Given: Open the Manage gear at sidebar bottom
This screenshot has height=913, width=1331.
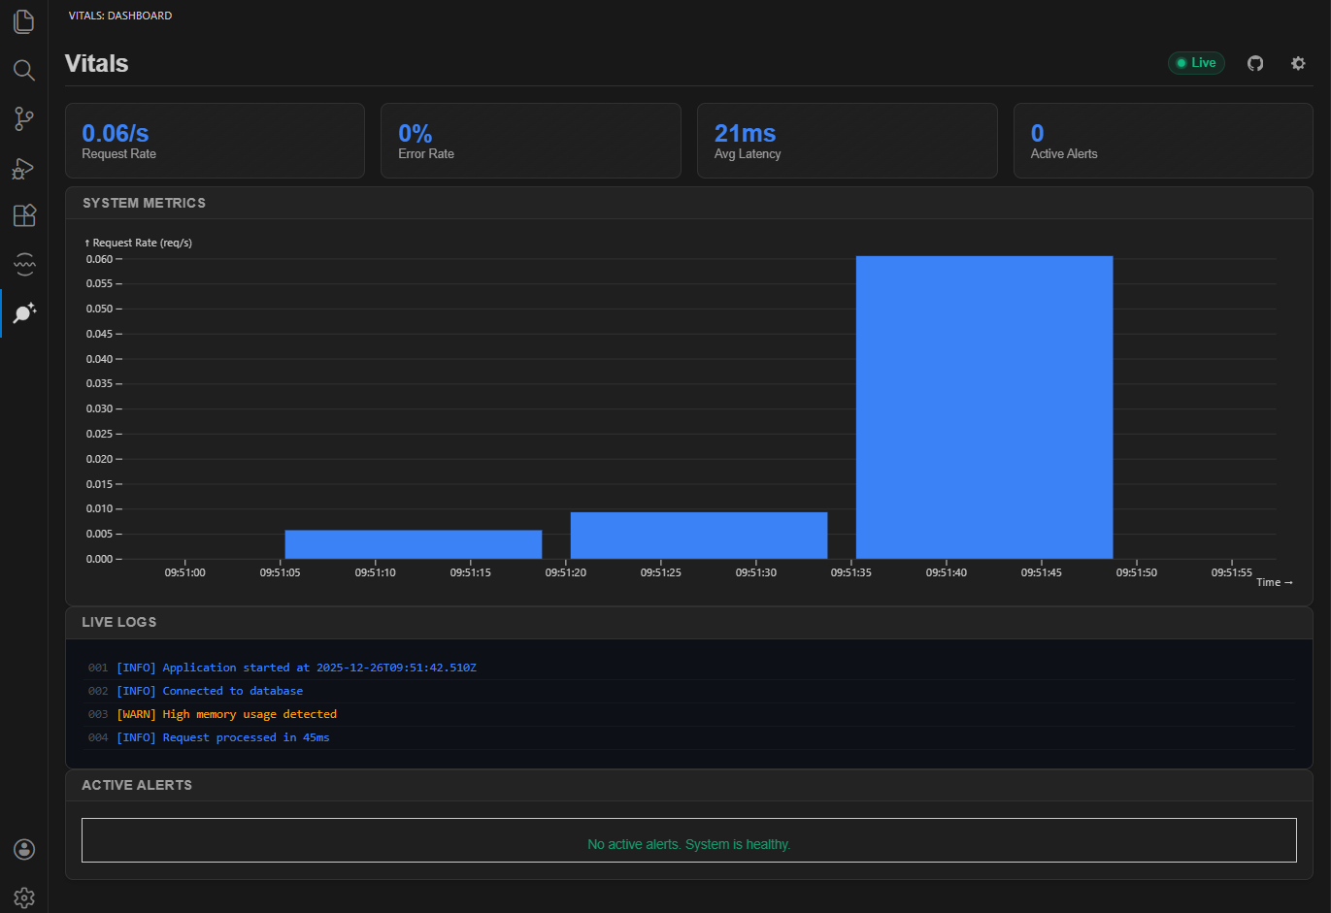Looking at the screenshot, I should [x=23, y=897].
